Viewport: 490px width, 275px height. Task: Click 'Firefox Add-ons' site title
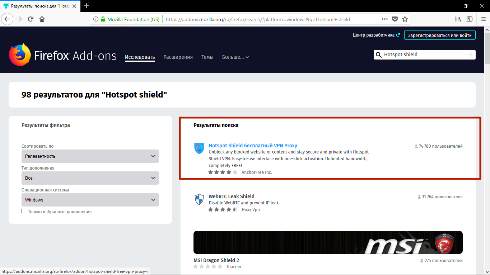coord(75,56)
